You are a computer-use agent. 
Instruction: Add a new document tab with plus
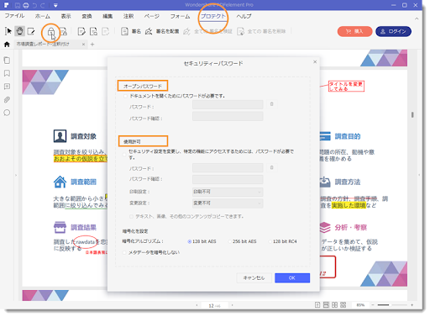(92, 45)
